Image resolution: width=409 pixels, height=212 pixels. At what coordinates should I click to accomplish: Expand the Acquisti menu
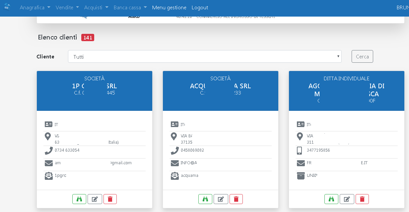point(96,7)
